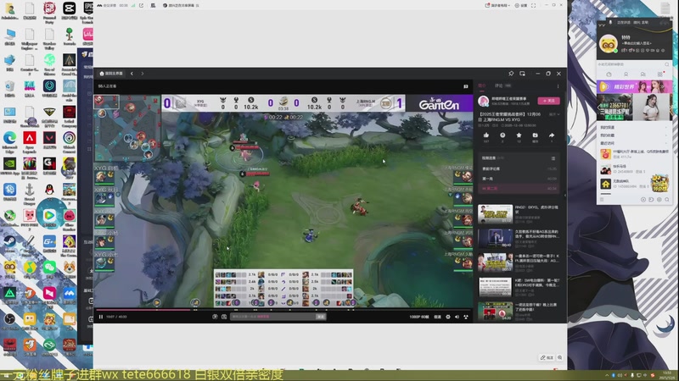Pause the match video playback
The width and height of the screenshot is (679, 381).
coord(101,317)
